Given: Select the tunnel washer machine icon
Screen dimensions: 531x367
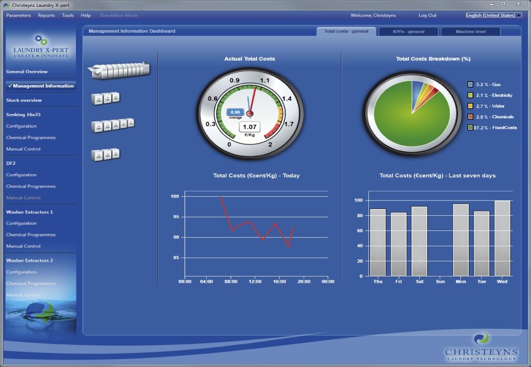Looking at the screenshot, I should 119,70.
